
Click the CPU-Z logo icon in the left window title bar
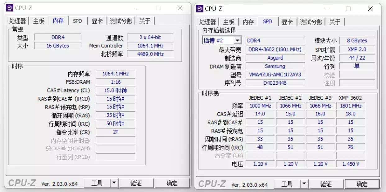coord(9,7)
